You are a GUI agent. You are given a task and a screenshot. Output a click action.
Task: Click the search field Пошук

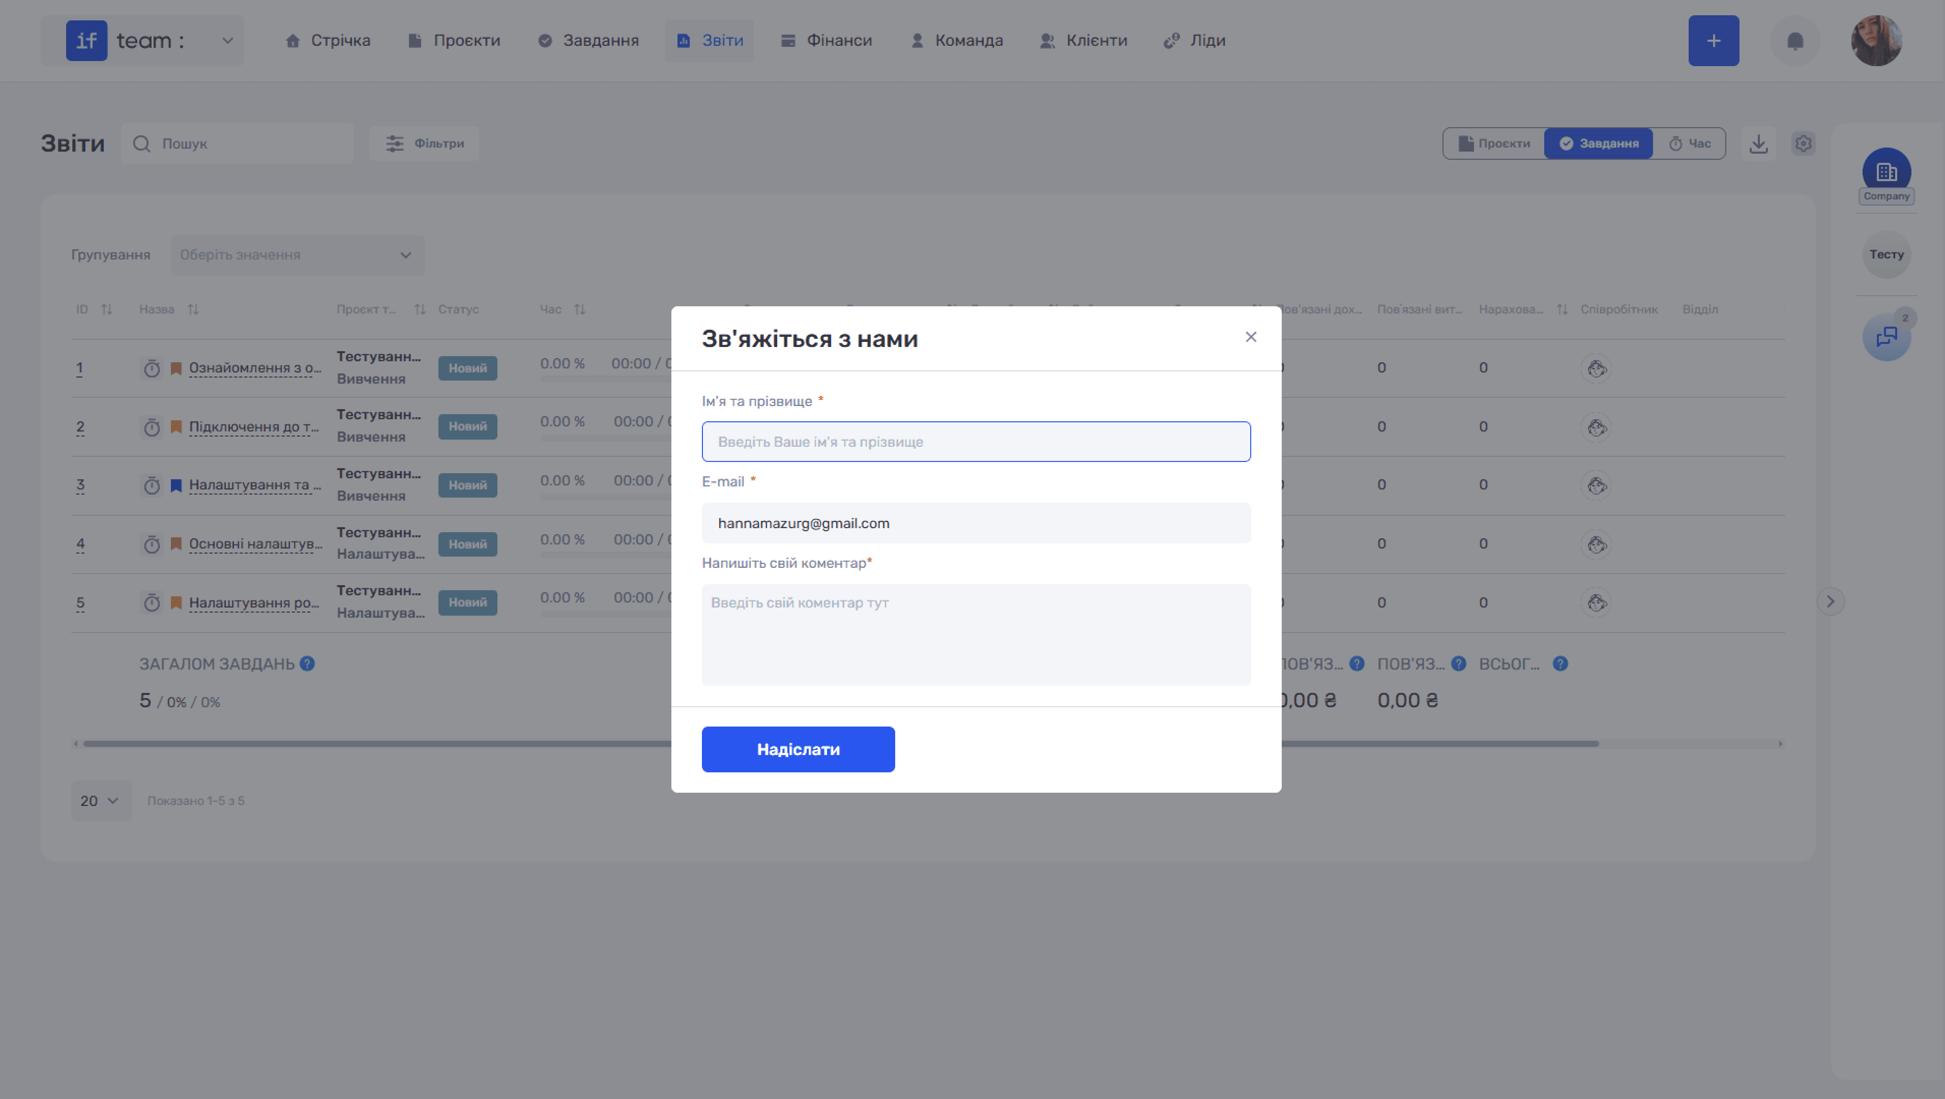pyautogui.click(x=237, y=143)
